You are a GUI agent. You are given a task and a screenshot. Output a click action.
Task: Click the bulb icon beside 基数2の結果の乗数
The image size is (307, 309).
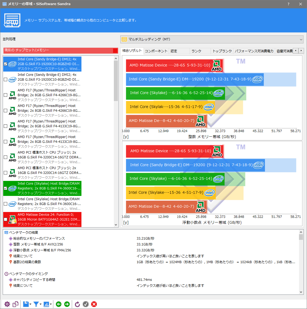coord(11,262)
